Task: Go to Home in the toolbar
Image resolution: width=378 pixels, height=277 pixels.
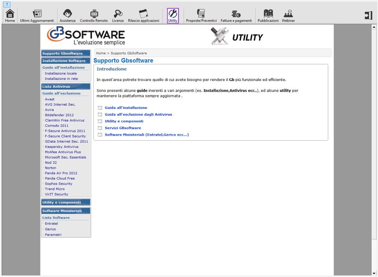Action: pyautogui.click(x=10, y=16)
